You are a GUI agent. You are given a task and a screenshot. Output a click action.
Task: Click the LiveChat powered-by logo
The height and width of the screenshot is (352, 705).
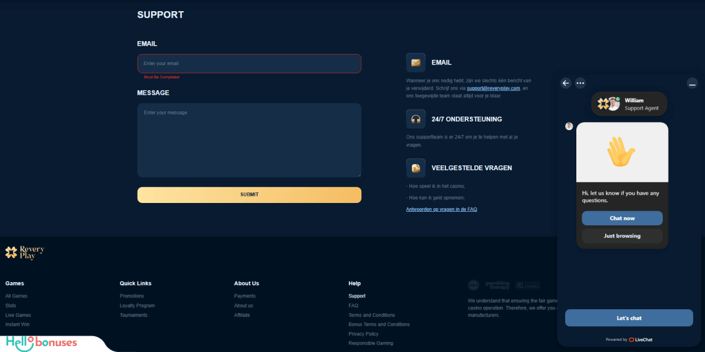pos(641,340)
